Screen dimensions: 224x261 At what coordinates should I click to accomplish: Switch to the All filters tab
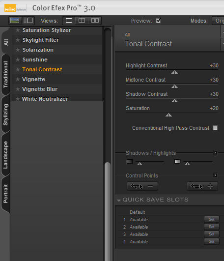click(6, 42)
